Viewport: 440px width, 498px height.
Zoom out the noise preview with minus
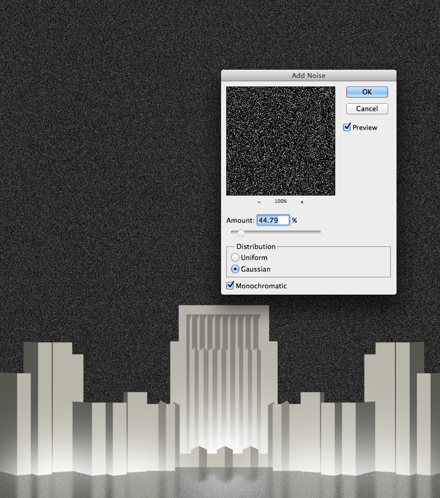259,202
